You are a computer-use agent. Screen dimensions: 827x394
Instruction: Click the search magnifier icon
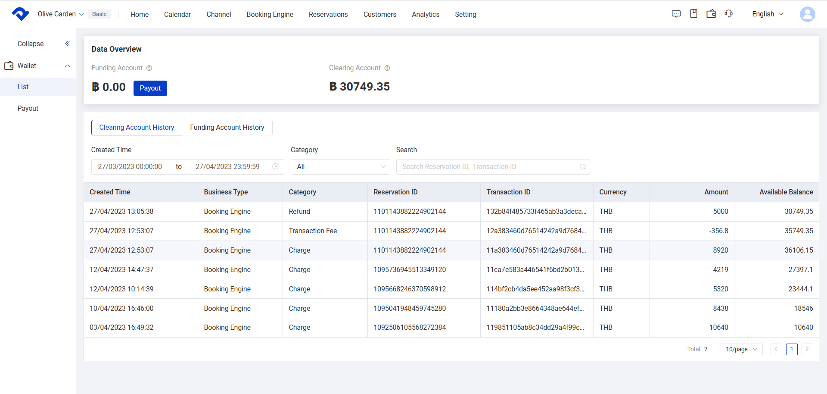[582, 167]
